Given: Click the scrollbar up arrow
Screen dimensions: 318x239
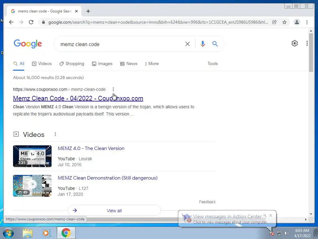Looking at the screenshot, I should [x=311, y=31].
